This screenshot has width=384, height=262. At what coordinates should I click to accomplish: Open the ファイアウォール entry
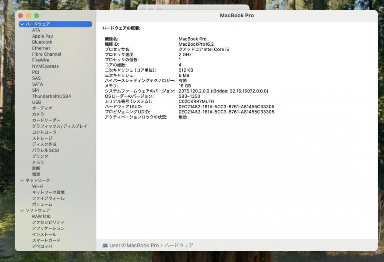(x=48, y=198)
